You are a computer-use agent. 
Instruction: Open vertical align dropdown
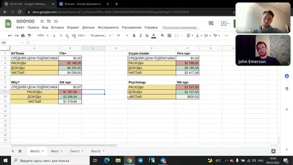(199, 36)
